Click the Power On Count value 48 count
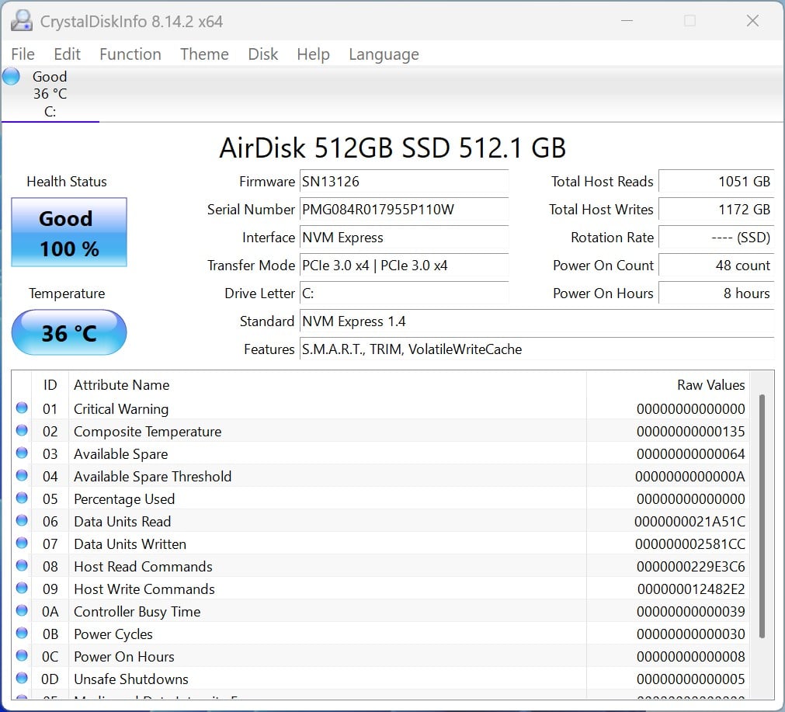Screen dimensions: 785x712 [x=717, y=266]
